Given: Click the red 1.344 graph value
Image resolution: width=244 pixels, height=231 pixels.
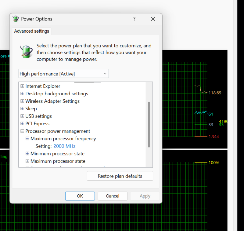Looking at the screenshot, I should [214, 137].
